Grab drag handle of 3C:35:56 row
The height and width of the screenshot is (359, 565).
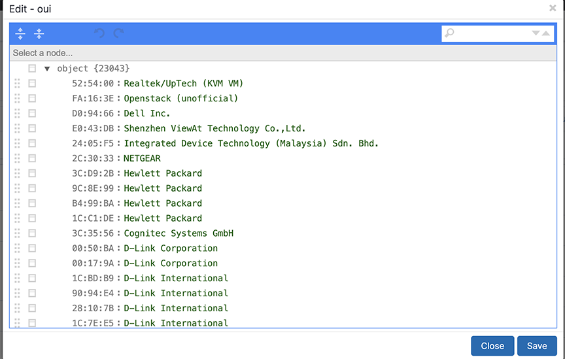(x=17, y=233)
